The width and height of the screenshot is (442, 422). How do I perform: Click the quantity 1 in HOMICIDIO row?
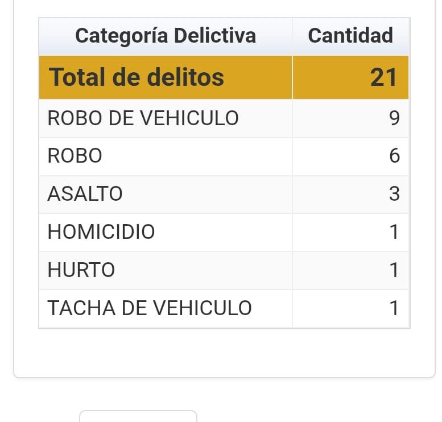click(x=394, y=232)
